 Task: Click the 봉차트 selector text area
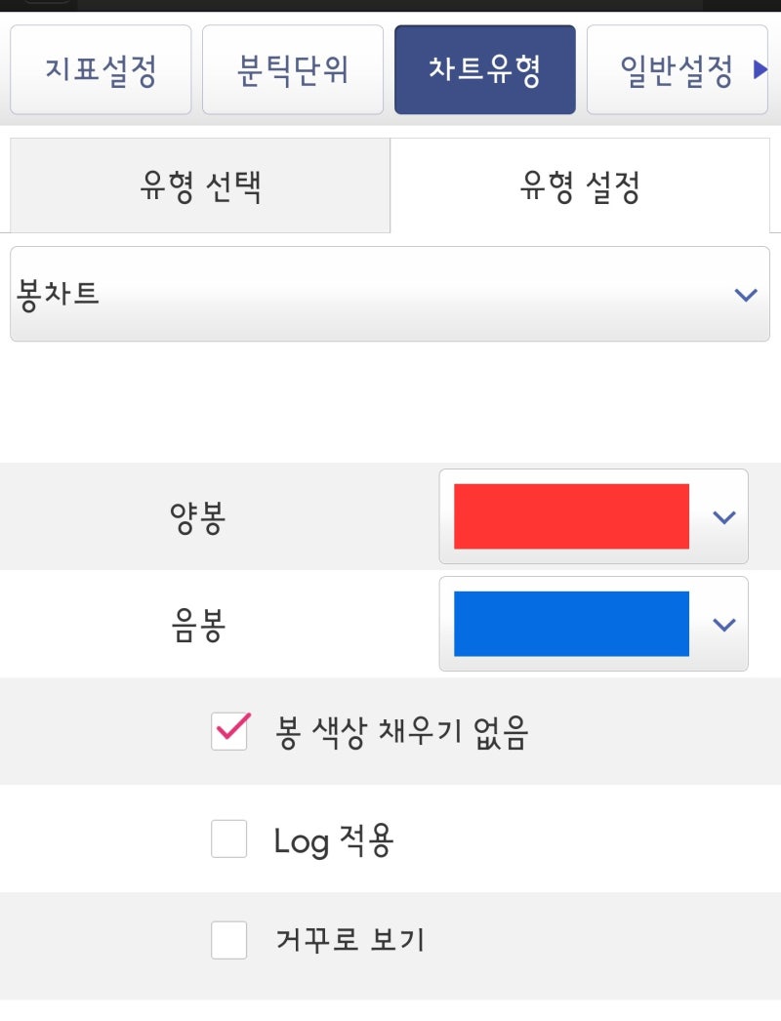tap(293, 293)
